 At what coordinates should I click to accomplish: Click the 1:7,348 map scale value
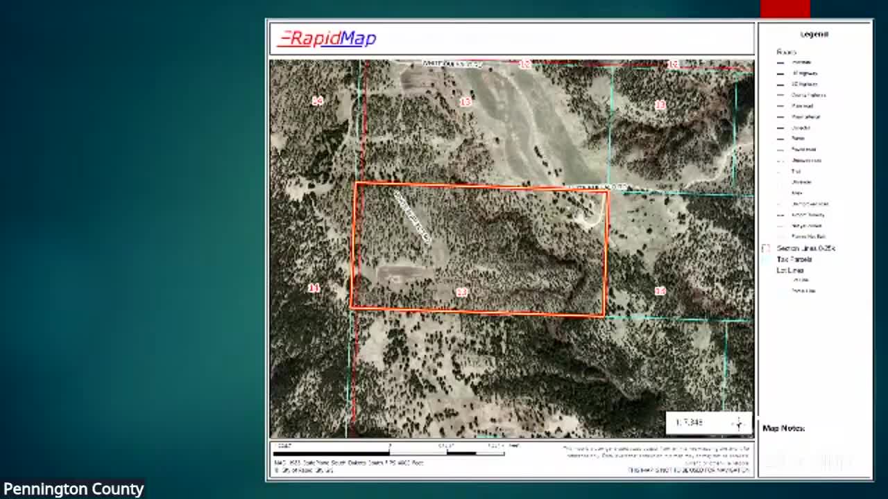point(689,423)
